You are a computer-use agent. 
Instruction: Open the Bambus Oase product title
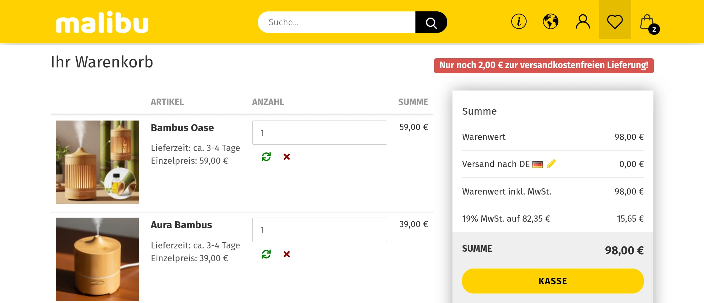pyautogui.click(x=182, y=128)
